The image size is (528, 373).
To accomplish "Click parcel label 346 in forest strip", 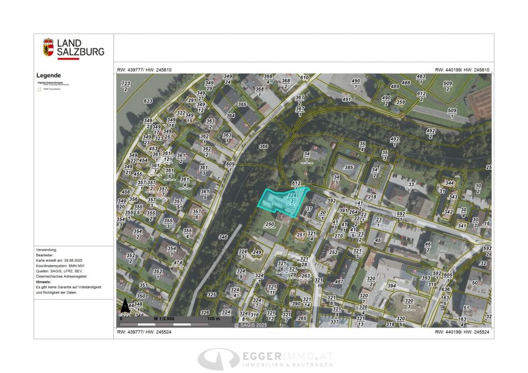I will (223, 237).
